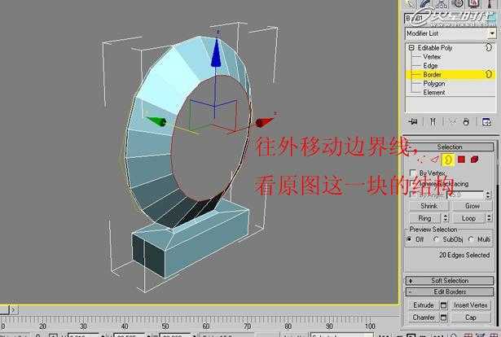Click the icon at right of Border row
The height and width of the screenshot is (337, 501).
489,74
